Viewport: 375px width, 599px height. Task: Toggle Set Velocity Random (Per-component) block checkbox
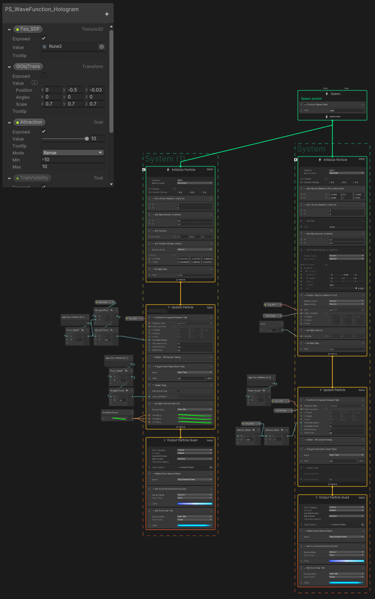[305, 189]
